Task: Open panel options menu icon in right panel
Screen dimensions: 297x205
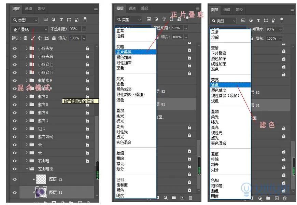Action: 292,10
